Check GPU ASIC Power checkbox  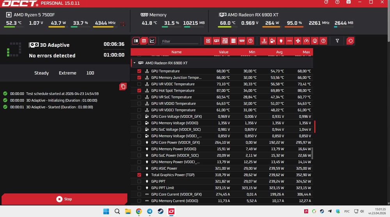[139, 168]
